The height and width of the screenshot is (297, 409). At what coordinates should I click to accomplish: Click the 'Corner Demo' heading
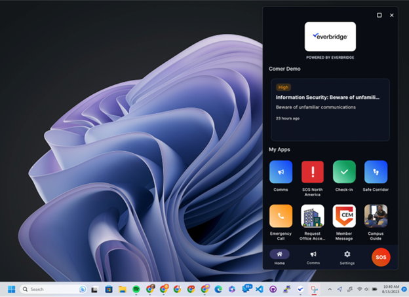(x=284, y=69)
